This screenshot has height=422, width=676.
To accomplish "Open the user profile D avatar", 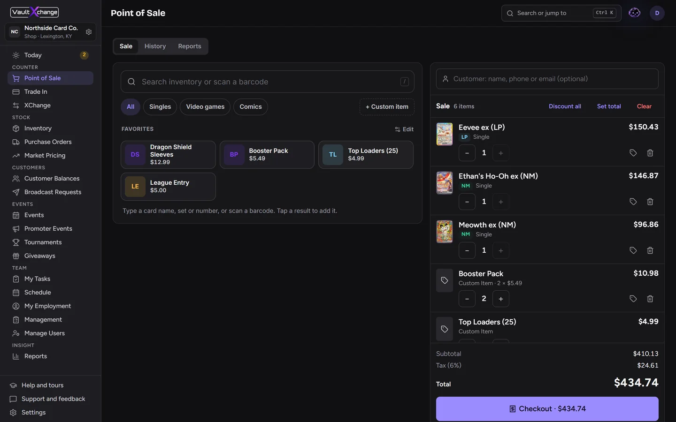I will click(657, 13).
